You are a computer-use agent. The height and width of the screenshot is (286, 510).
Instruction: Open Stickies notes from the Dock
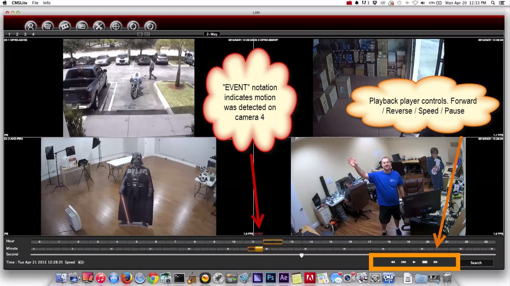pos(297,277)
